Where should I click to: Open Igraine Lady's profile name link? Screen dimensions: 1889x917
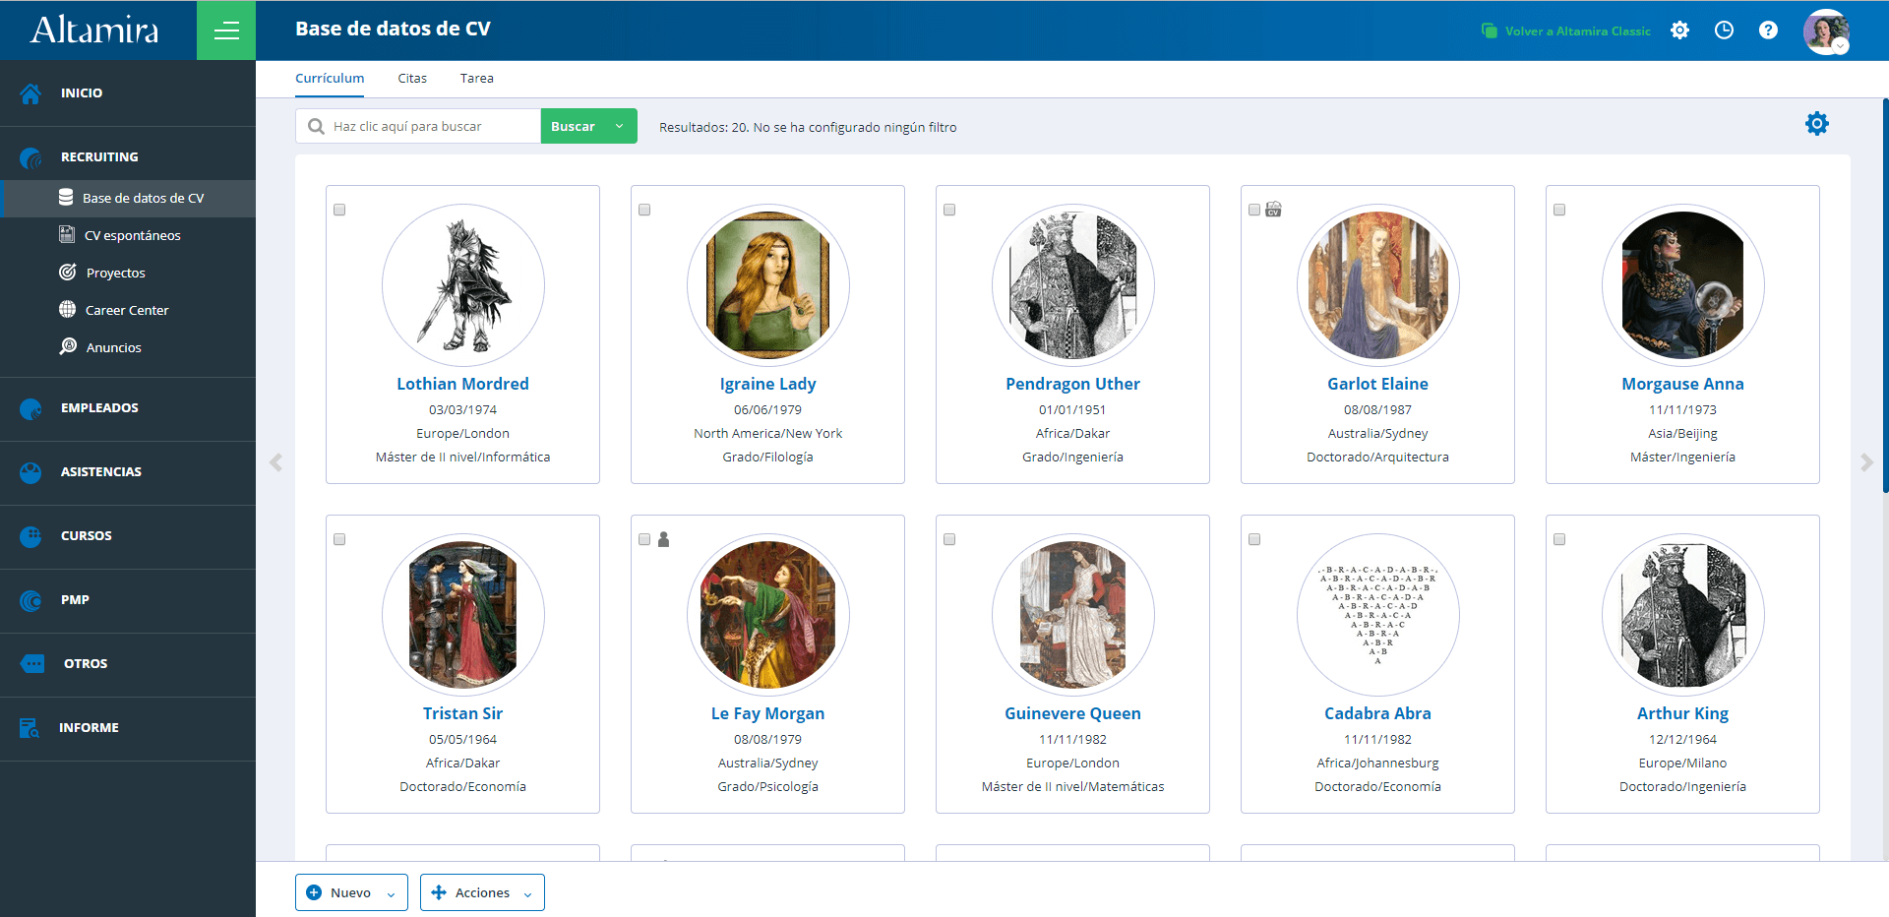coord(767,384)
